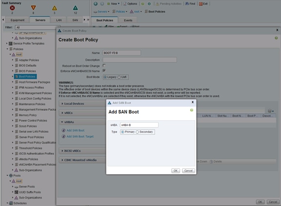The width and height of the screenshot is (281, 206).
Task: Select the Primary type radio button
Action: (122, 132)
